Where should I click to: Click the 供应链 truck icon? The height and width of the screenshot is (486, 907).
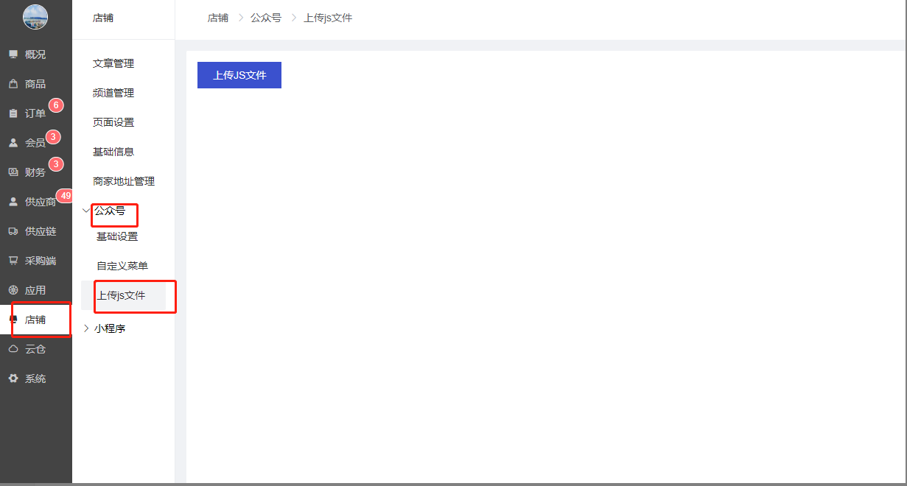point(13,231)
